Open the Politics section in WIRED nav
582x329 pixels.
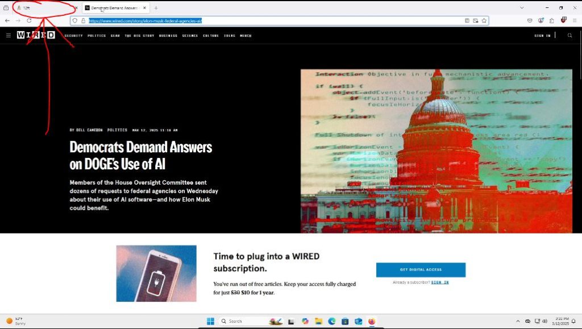click(x=97, y=36)
